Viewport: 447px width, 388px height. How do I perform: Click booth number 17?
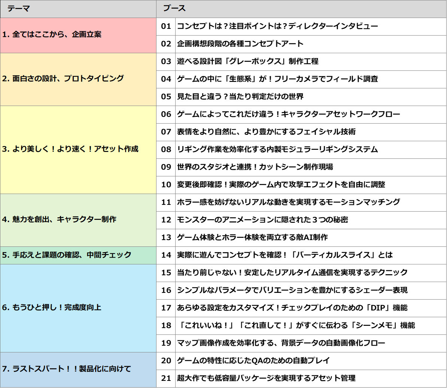point(166,308)
